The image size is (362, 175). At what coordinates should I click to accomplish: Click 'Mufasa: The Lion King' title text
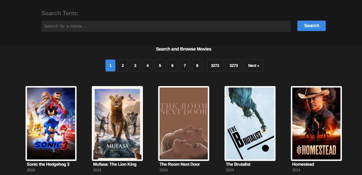[x=115, y=164]
